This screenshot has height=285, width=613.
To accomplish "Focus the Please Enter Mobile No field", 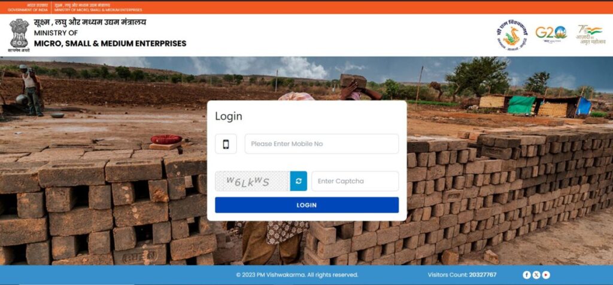I will pos(321,144).
